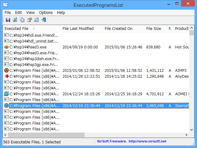
Task: Click the Source product cell in selected row
Action: pyautogui.click(x=182, y=105)
